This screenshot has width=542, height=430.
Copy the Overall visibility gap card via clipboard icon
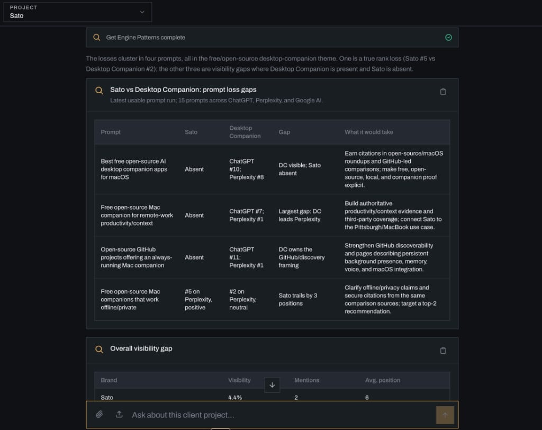tap(443, 351)
